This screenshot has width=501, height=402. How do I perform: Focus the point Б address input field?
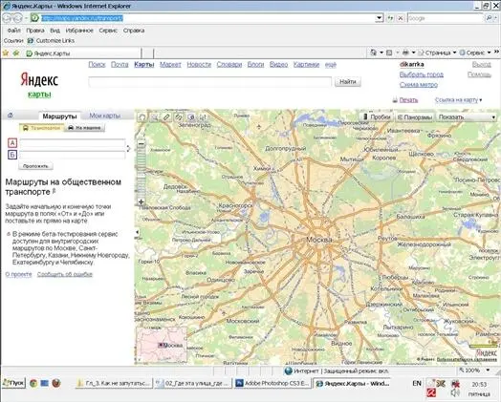[x=73, y=155]
